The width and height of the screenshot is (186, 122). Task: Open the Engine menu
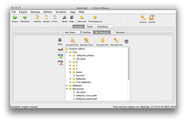click(23, 12)
